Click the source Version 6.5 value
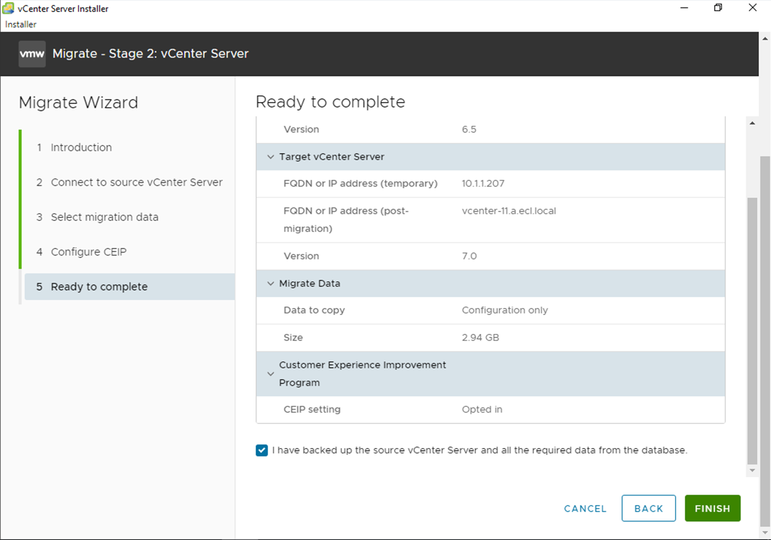Screen dimensions: 771x540 point(469,130)
